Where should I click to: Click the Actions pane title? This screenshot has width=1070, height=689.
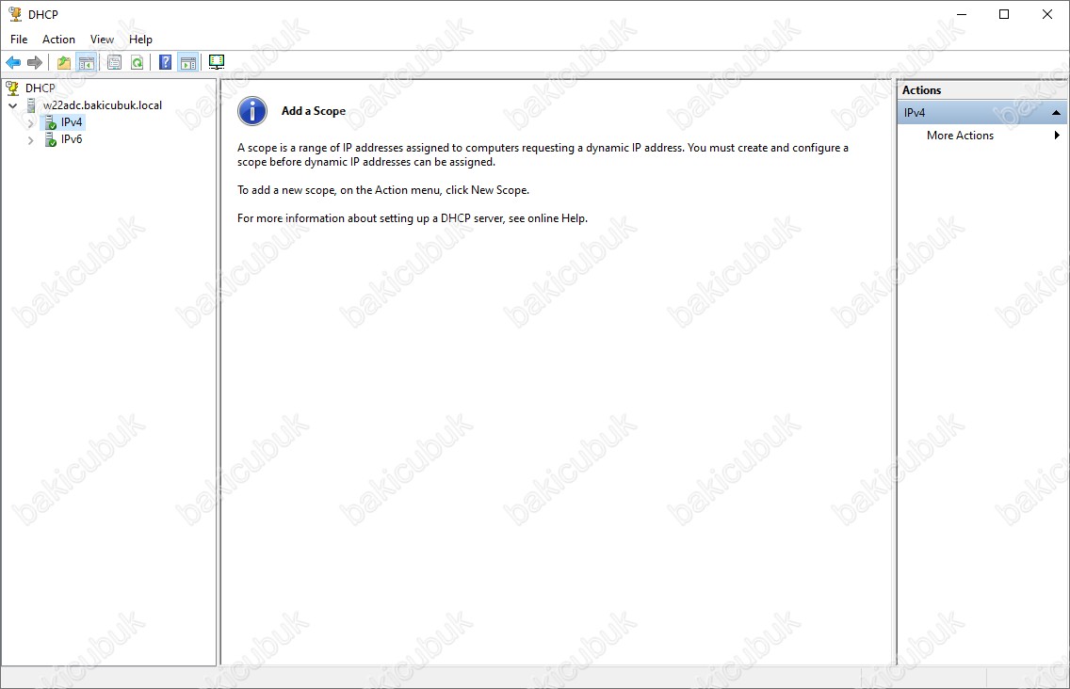click(921, 90)
